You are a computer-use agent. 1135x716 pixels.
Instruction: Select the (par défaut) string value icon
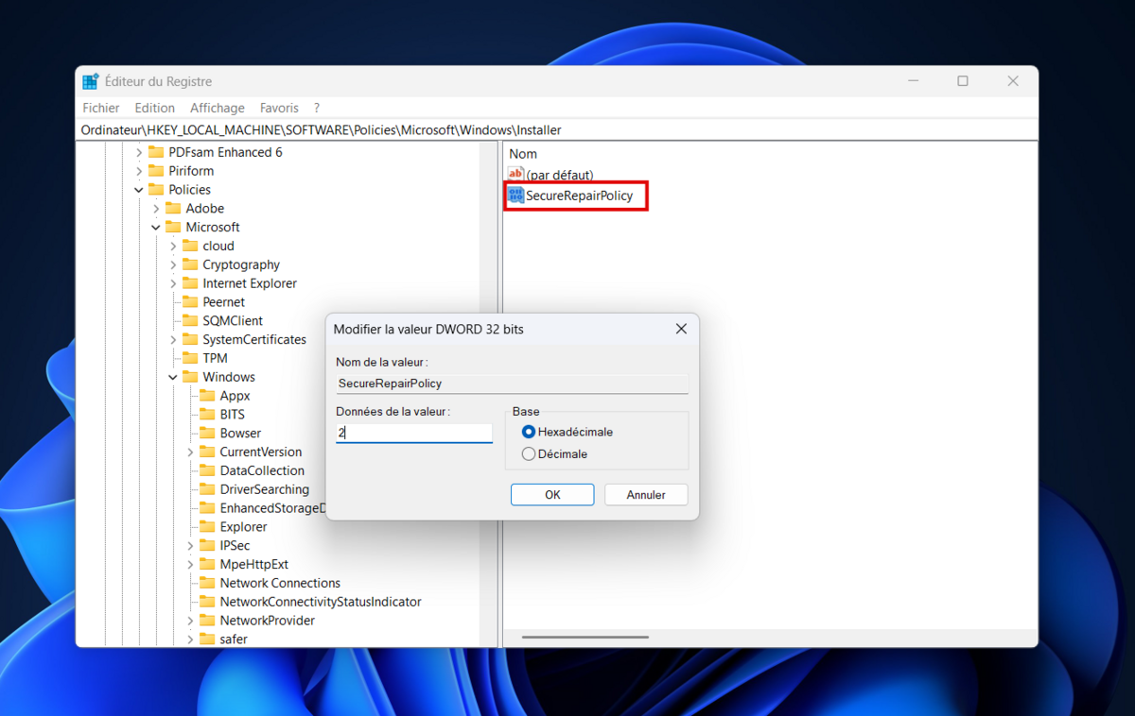point(515,175)
